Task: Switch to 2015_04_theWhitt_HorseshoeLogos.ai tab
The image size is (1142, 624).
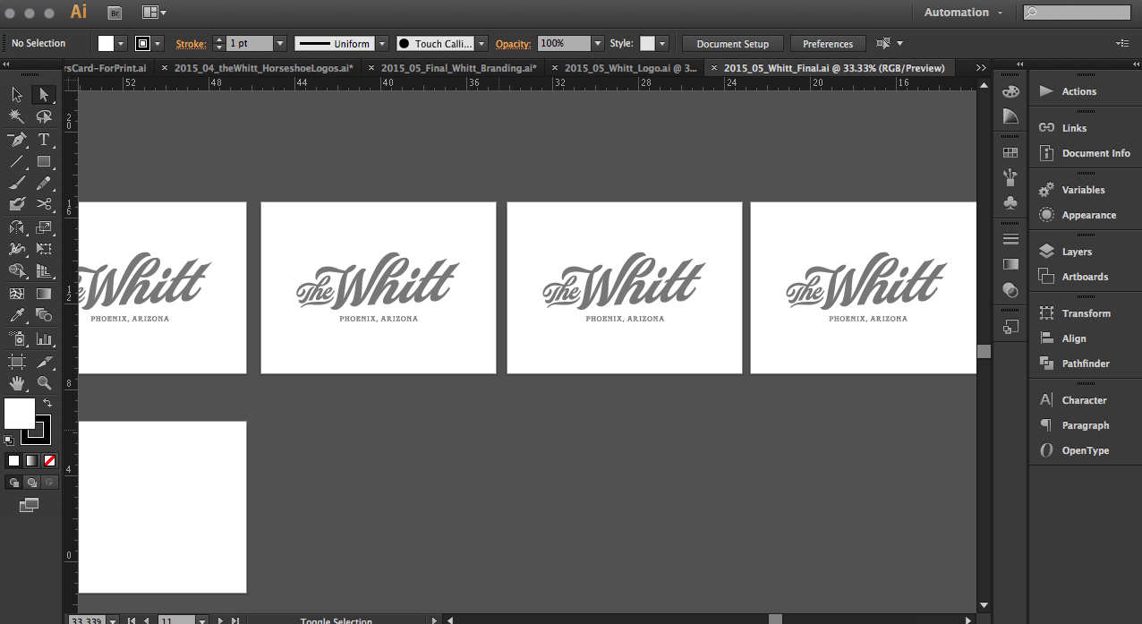Action: click(263, 68)
